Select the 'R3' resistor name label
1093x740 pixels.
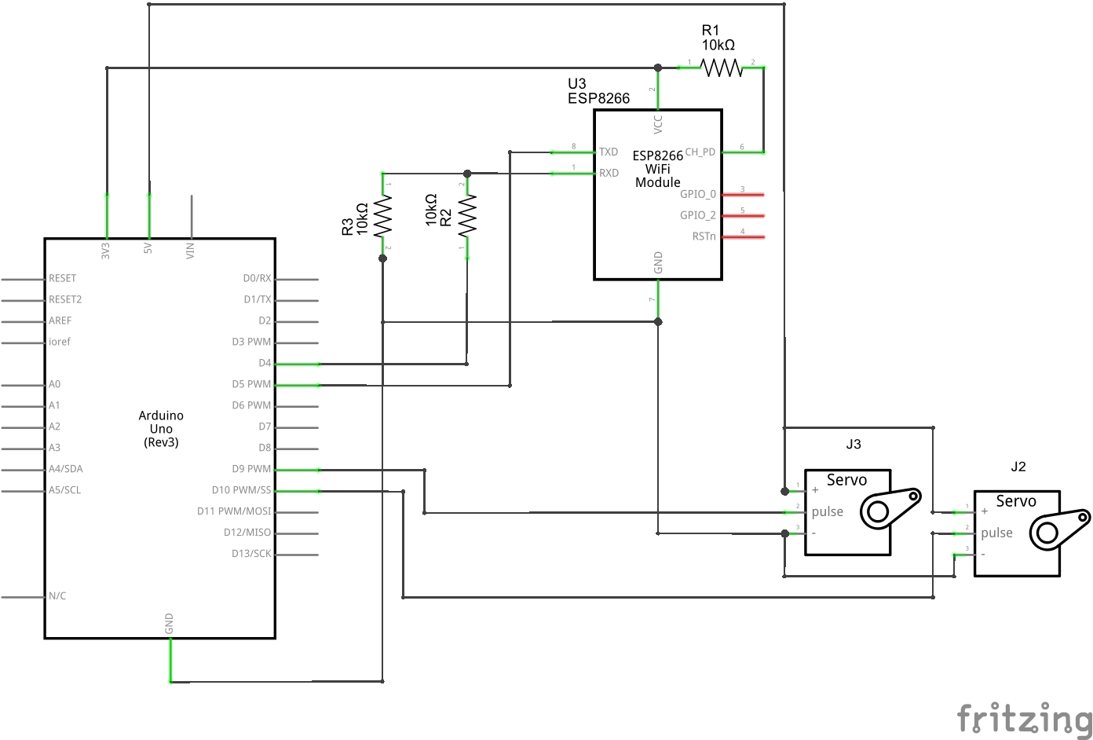tap(348, 226)
